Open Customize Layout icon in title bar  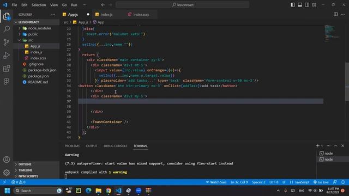pyautogui.click(x=314, y=5)
